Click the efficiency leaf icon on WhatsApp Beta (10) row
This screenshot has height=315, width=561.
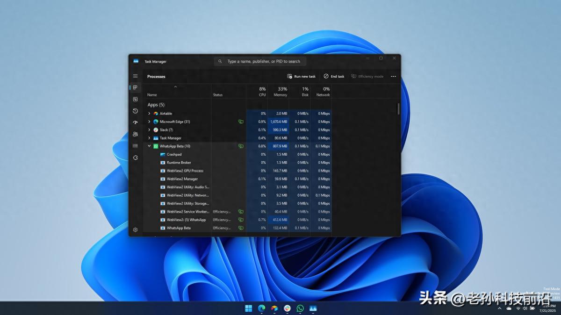[x=241, y=146]
